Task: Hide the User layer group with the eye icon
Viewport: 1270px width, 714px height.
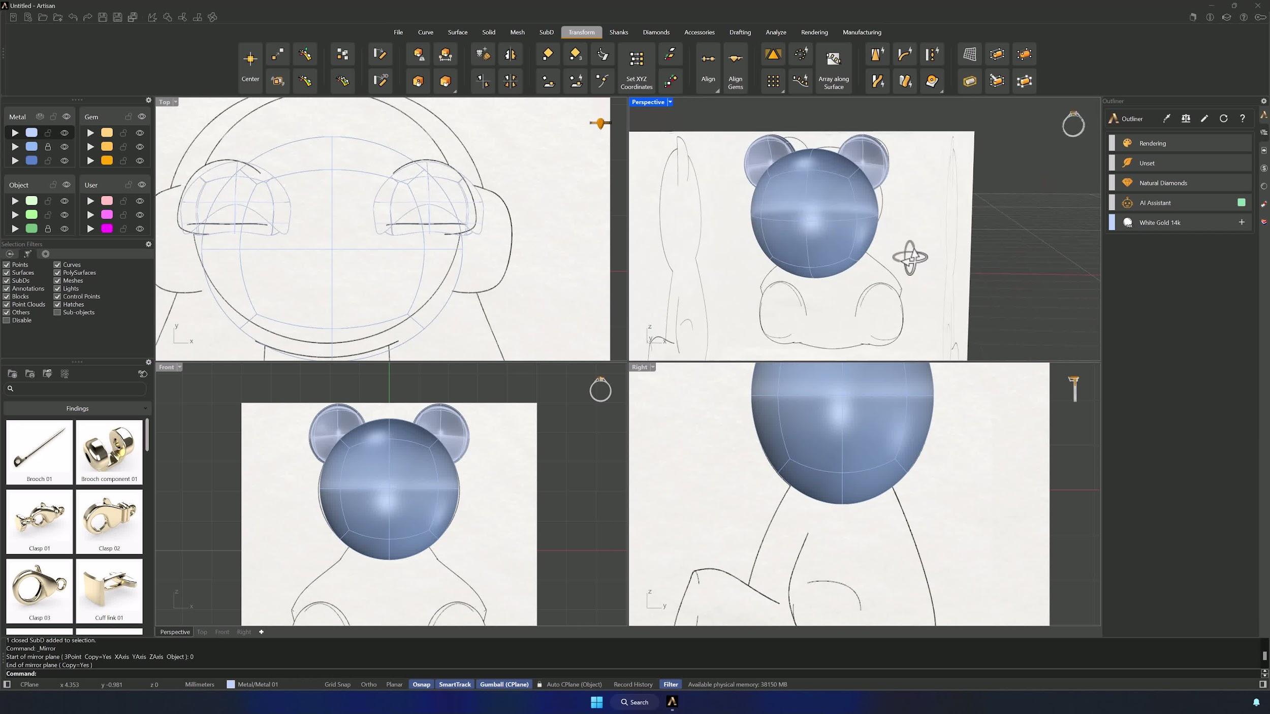Action: (x=142, y=185)
